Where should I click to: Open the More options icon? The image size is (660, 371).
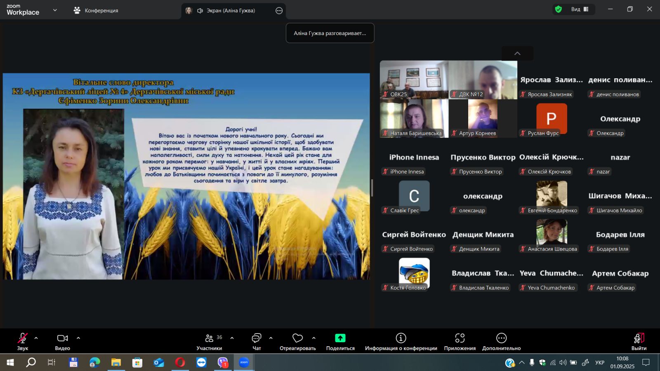coord(501,338)
